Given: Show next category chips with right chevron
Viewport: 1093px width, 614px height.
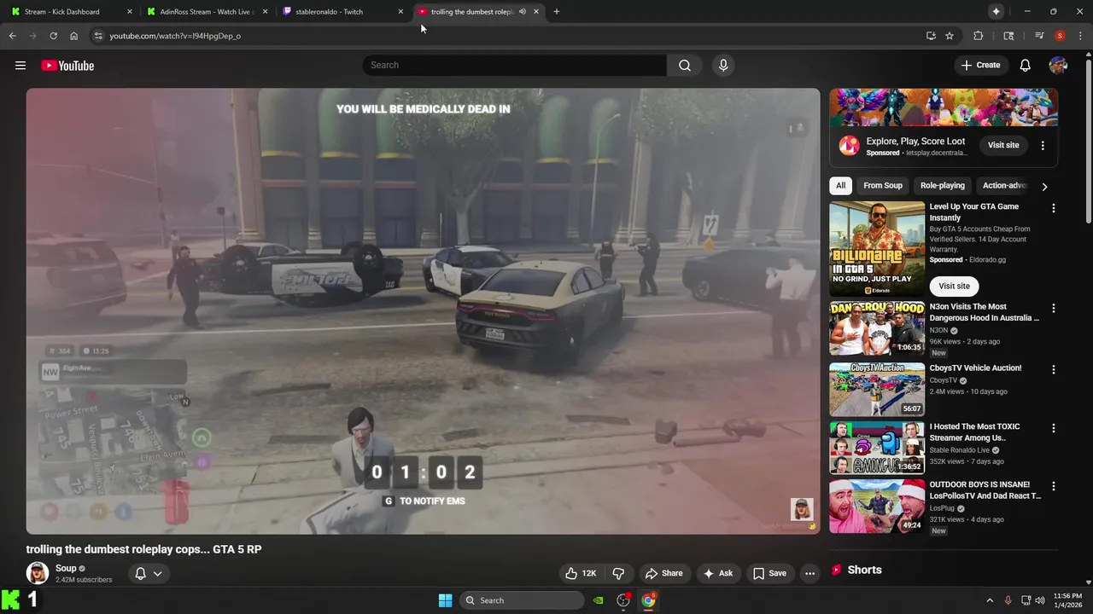Looking at the screenshot, I should click(x=1044, y=186).
